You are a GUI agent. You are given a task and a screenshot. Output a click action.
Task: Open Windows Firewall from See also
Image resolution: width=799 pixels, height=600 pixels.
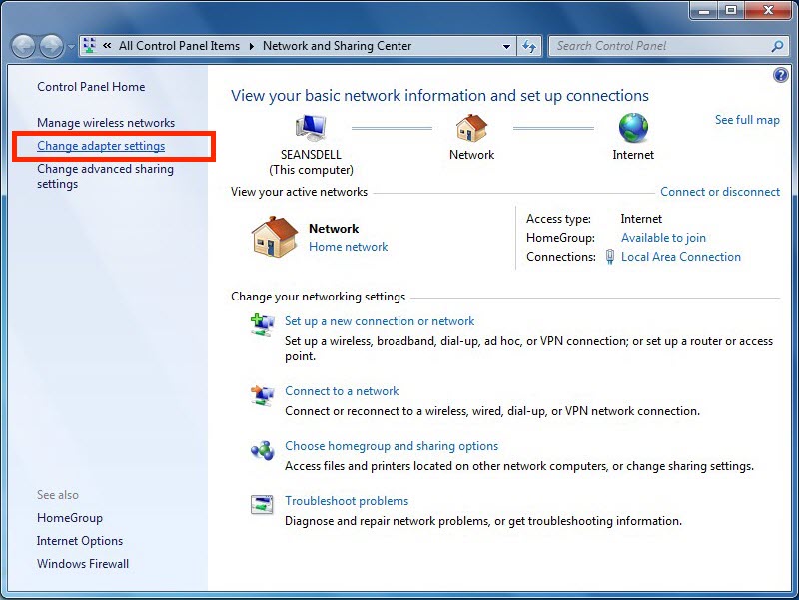tap(83, 564)
